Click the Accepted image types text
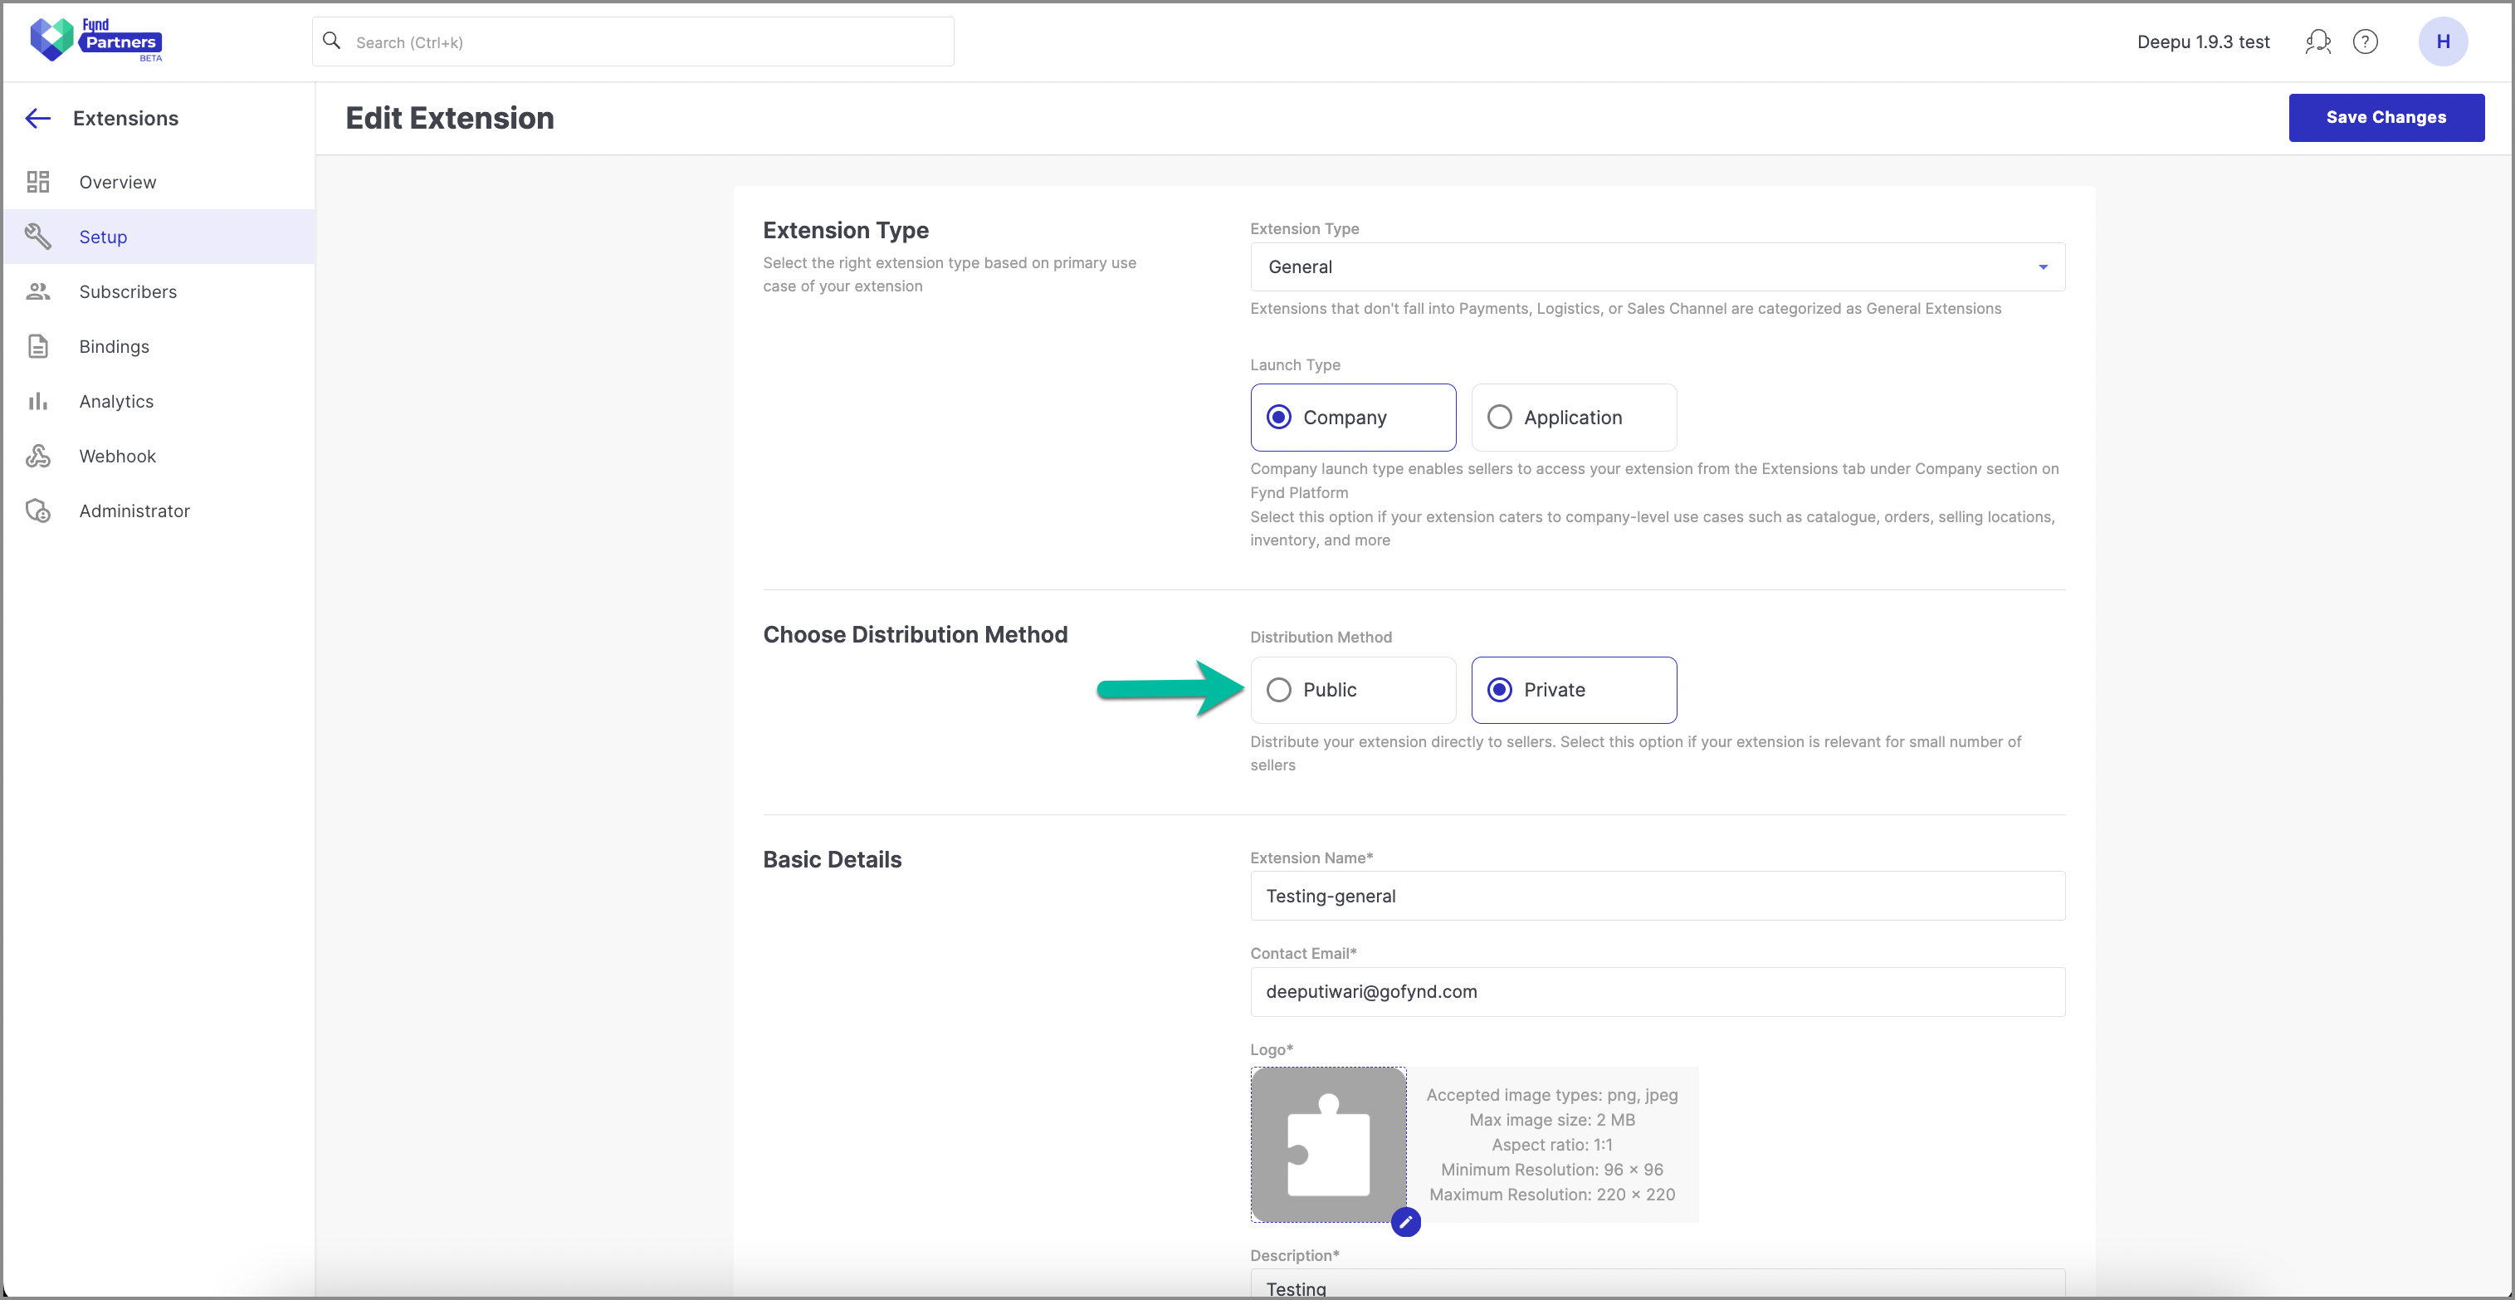The image size is (2515, 1300). (1552, 1095)
